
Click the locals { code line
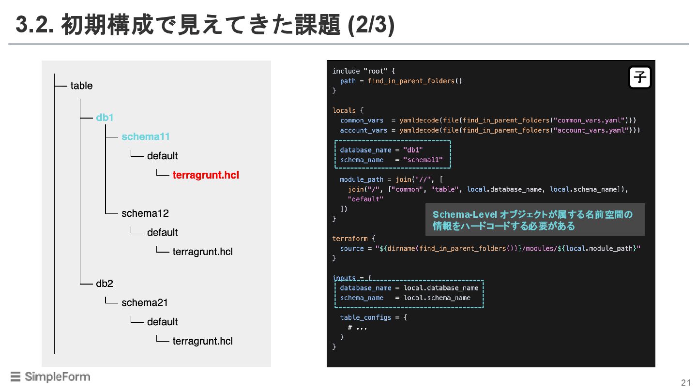pos(348,110)
